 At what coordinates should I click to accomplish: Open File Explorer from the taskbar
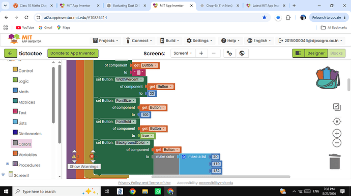point(145,191)
